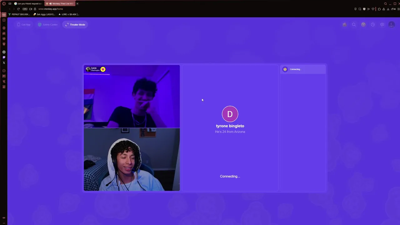Image resolution: width=400 pixels, height=225 pixels.
Task: Open the Opera menu logo
Action: tap(4, 4)
